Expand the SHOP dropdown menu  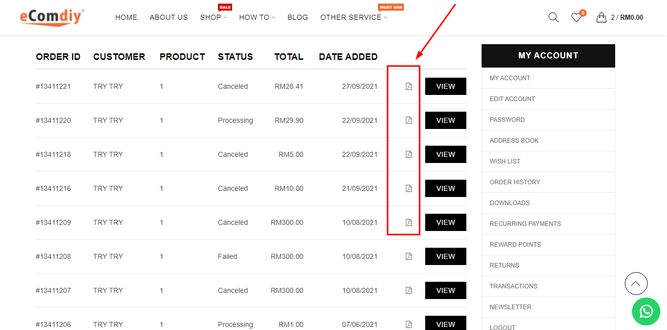click(x=213, y=17)
